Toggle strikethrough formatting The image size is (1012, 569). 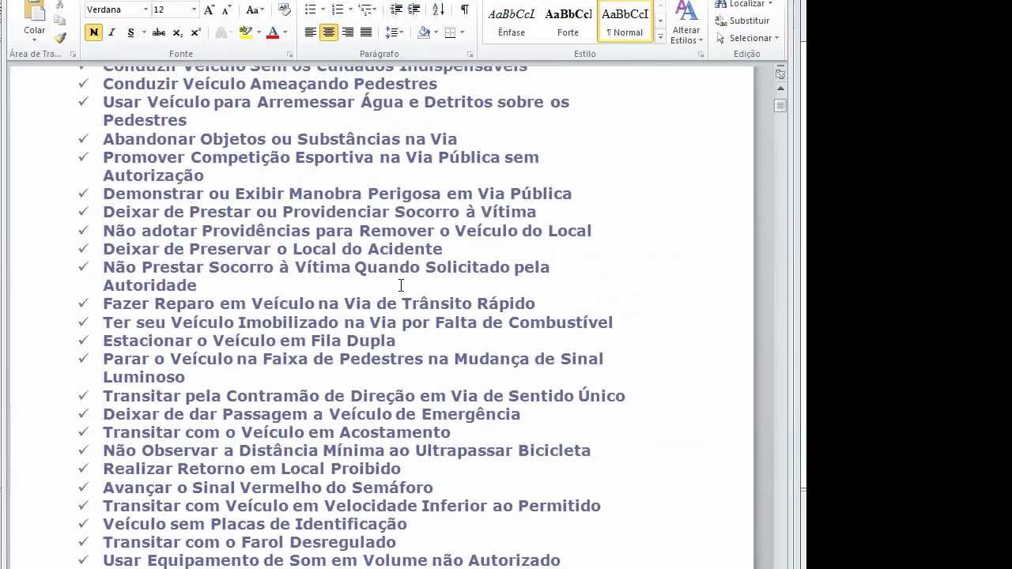click(x=158, y=32)
